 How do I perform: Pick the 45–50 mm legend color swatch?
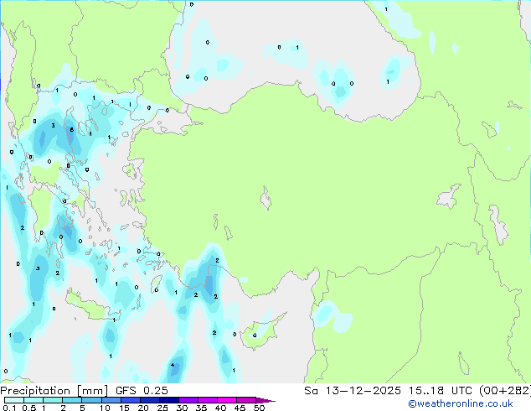pos(246,400)
